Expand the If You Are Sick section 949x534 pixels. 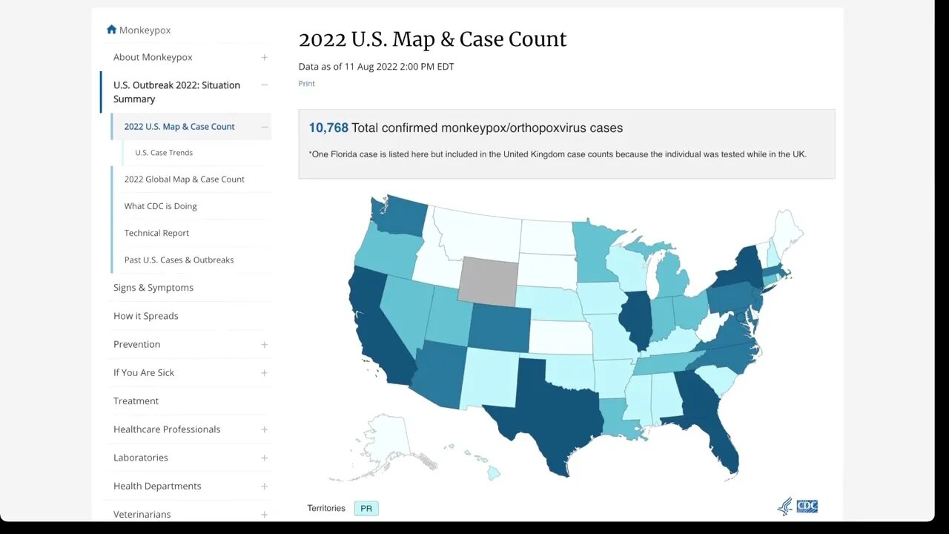click(264, 373)
